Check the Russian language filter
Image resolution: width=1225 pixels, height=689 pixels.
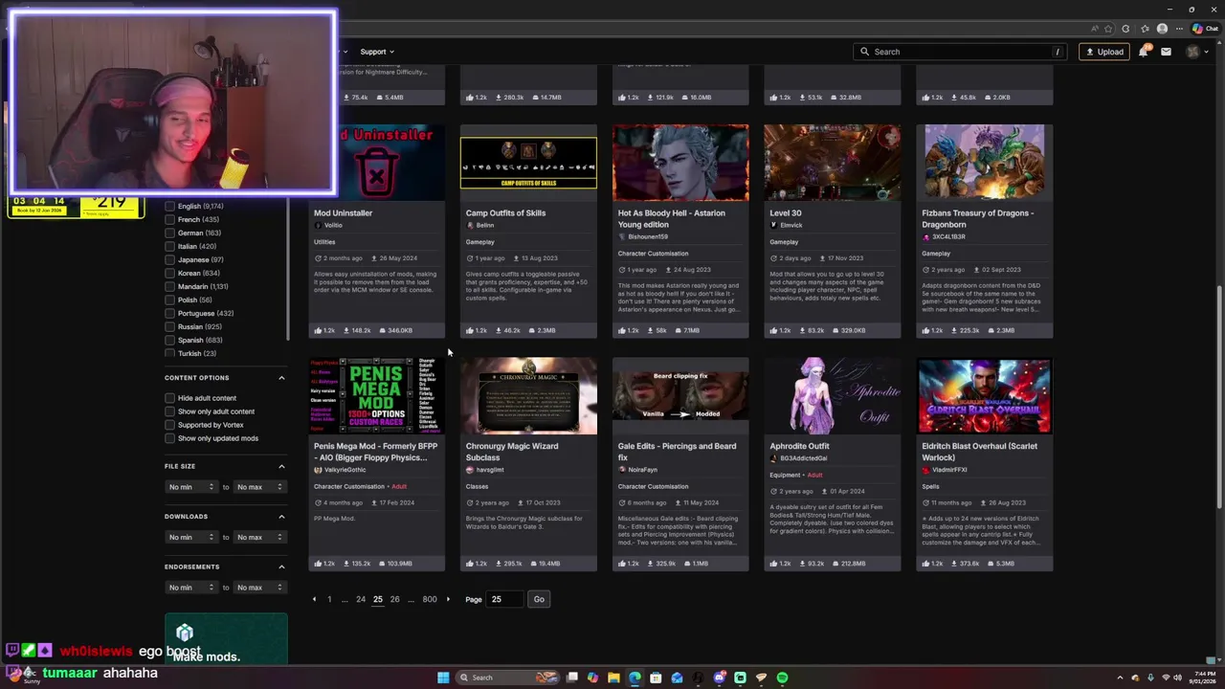pos(169,326)
